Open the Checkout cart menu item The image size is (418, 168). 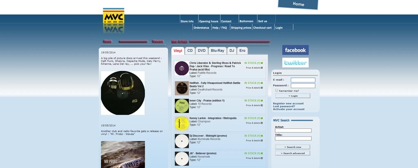(262, 28)
